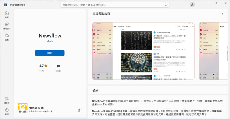Minimize the Microsoft Store window
Viewport: 230px width, 119px height.
[x=209, y=3]
